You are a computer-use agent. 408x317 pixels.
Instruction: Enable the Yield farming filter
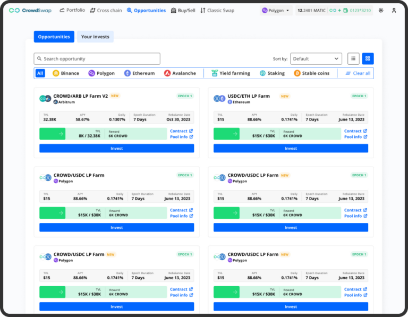[232, 73]
